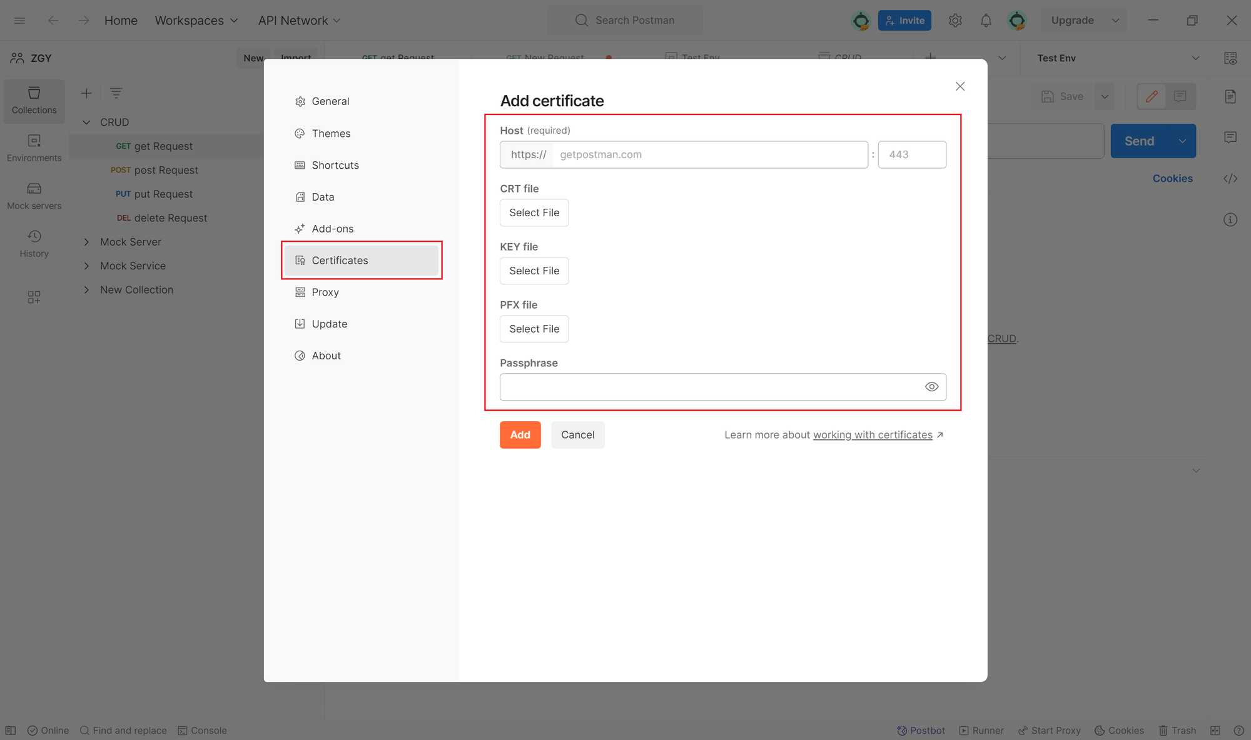Expand New Collection
Image resolution: width=1251 pixels, height=740 pixels.
(86, 290)
